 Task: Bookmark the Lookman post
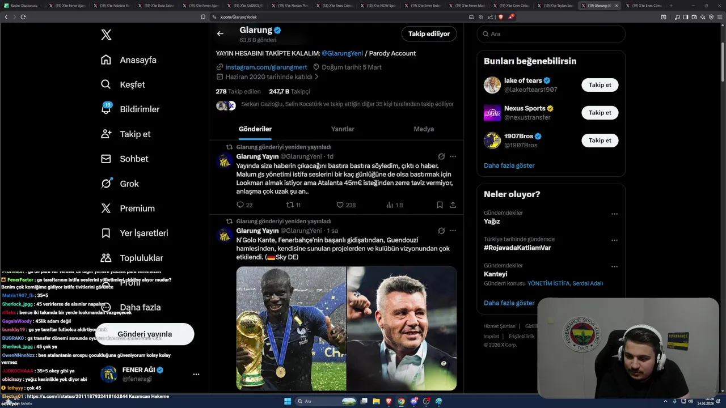click(440, 205)
